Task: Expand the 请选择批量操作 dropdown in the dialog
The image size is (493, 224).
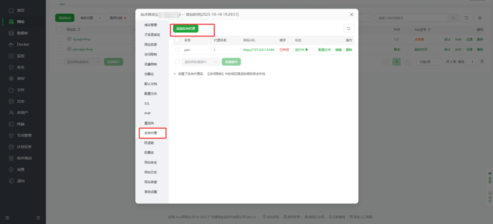Action: pos(201,62)
